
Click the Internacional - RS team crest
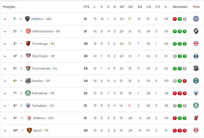pyautogui.click(x=28, y=31)
